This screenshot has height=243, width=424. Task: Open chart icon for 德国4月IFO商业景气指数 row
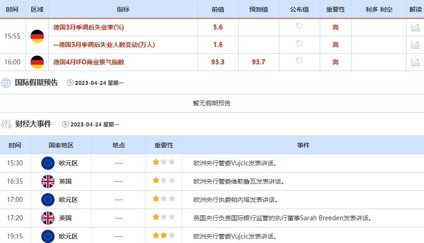(415, 62)
